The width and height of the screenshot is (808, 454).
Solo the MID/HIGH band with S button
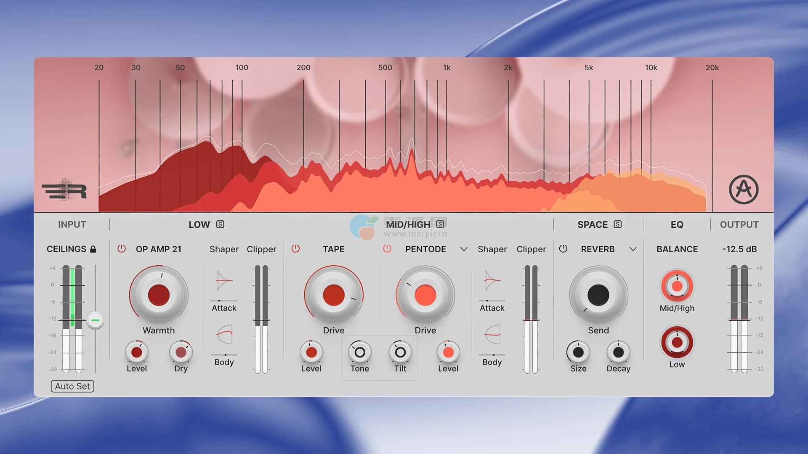(440, 224)
